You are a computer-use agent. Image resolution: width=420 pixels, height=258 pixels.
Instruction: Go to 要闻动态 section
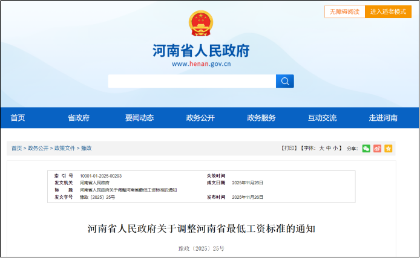[139, 118]
